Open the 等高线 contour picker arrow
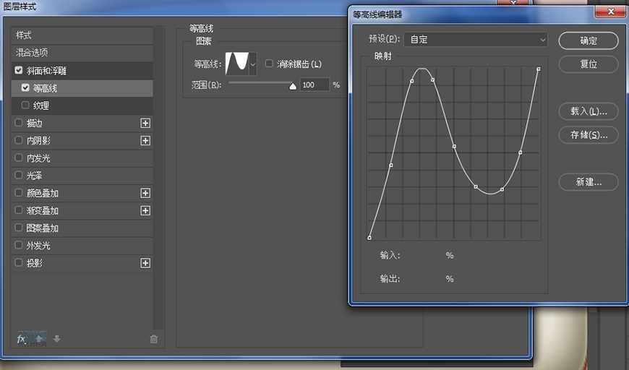 (x=252, y=64)
